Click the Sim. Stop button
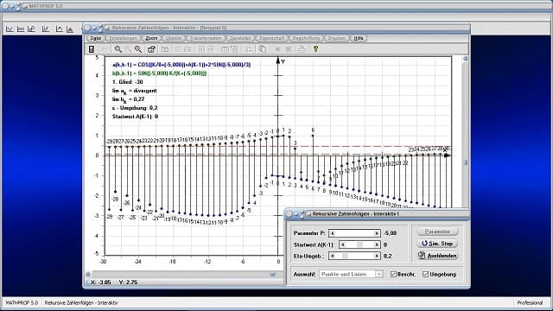This screenshot has width=553, height=311. click(x=437, y=244)
